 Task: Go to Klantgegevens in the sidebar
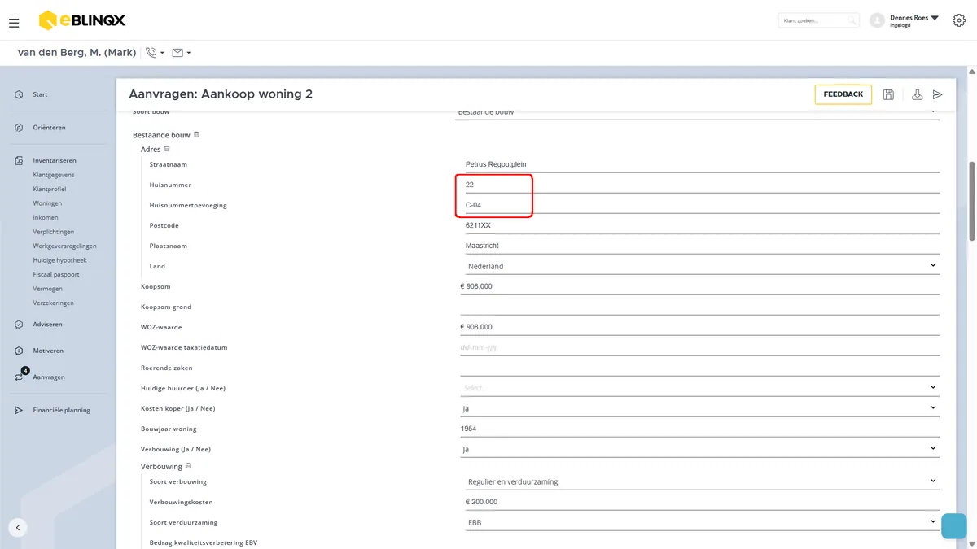coord(54,175)
